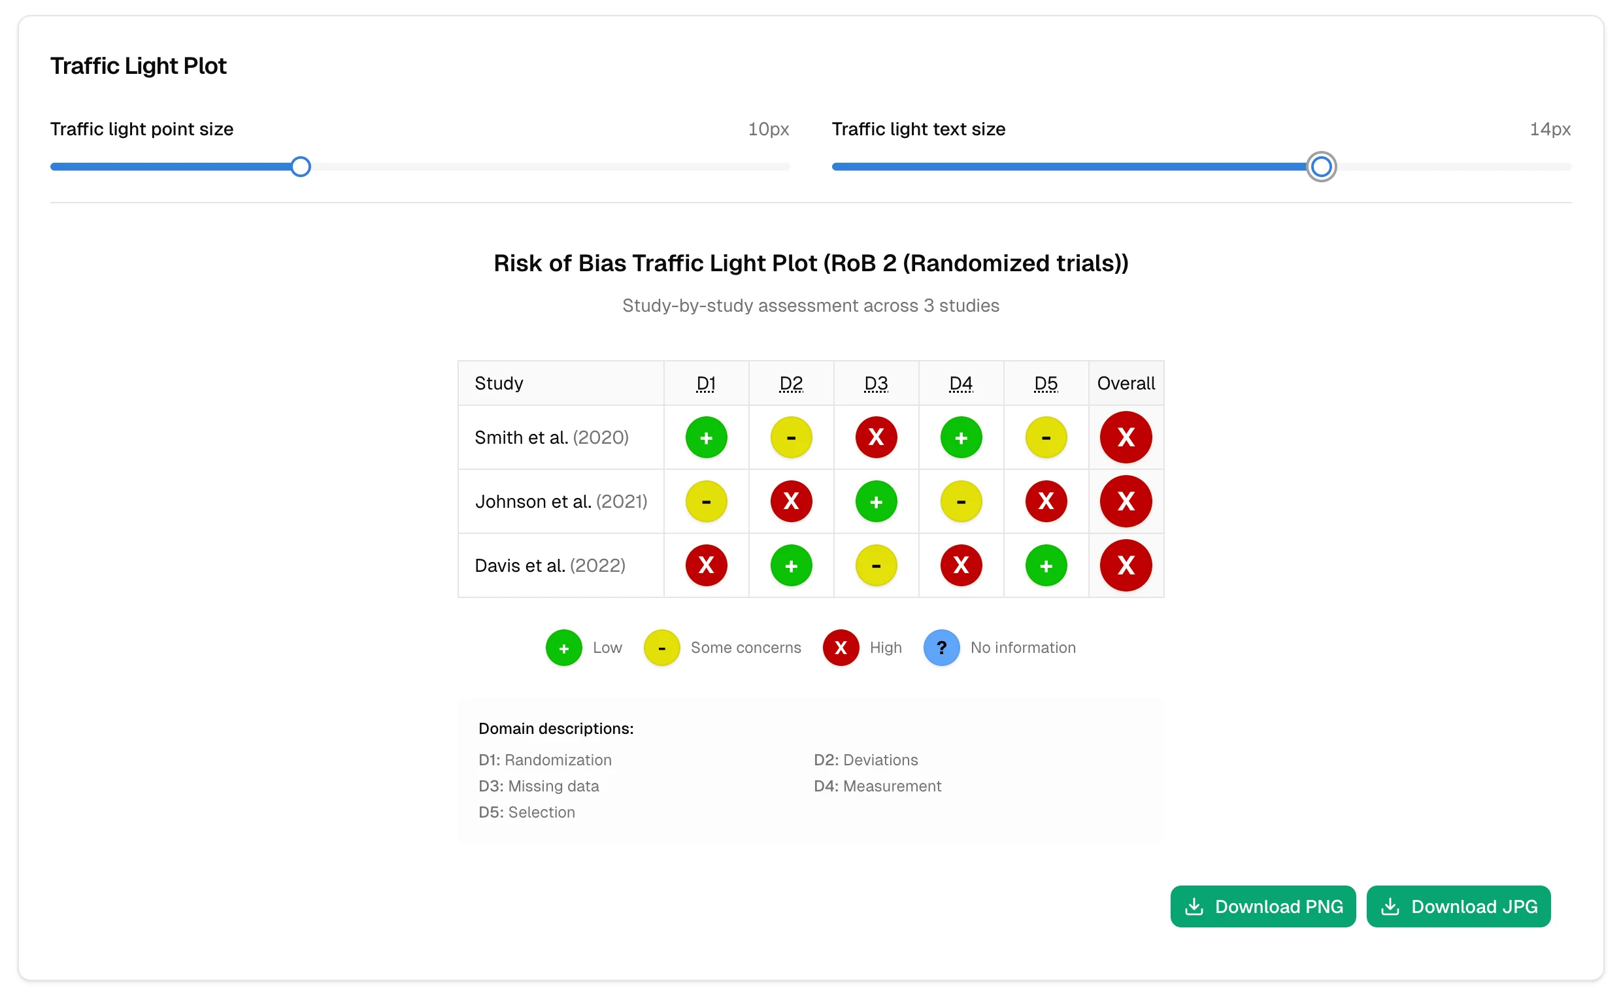Click Smith et al. D5 yellow minus icon
This screenshot has height=996, width=1621.
click(1045, 437)
